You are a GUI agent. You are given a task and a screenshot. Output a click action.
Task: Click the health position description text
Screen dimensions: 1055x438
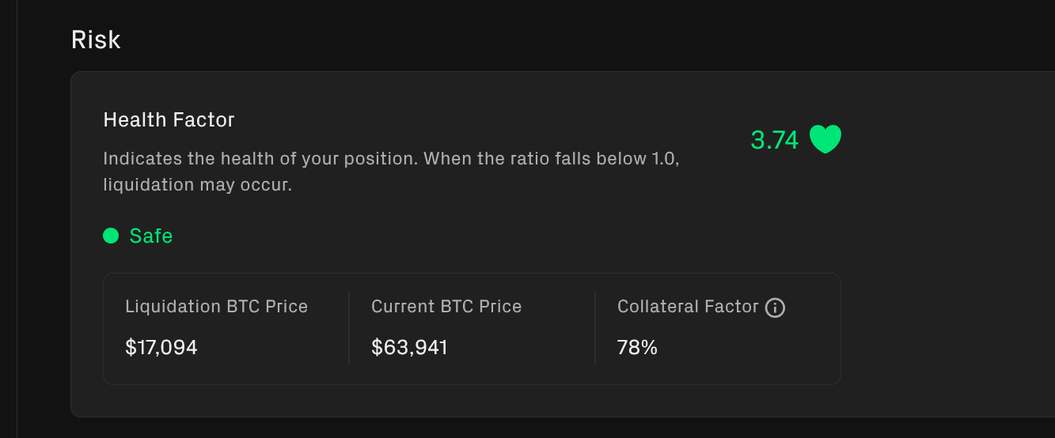392,172
